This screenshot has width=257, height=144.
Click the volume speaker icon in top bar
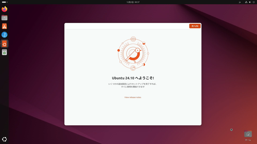point(250,2)
